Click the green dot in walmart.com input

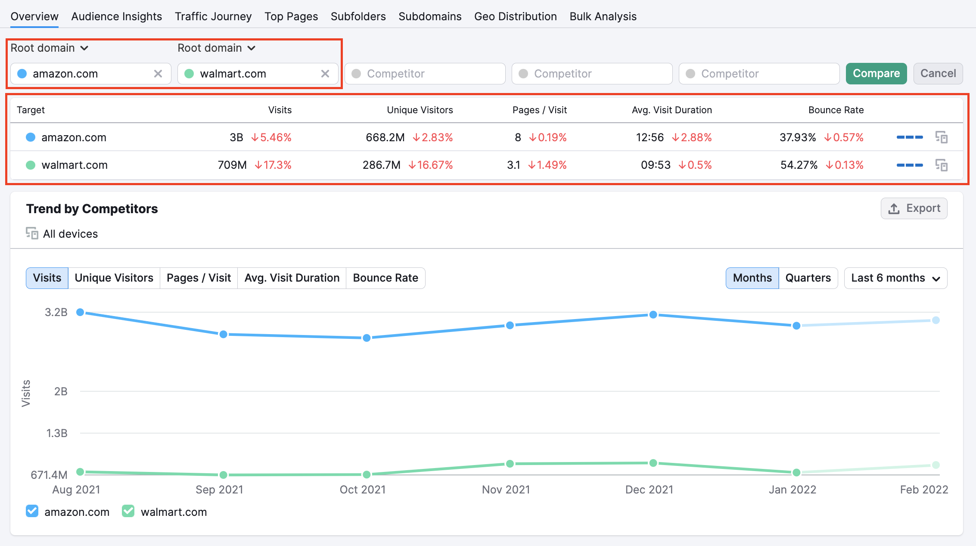189,74
